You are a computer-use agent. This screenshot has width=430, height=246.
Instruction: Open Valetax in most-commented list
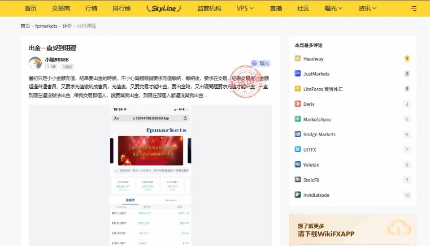click(311, 164)
